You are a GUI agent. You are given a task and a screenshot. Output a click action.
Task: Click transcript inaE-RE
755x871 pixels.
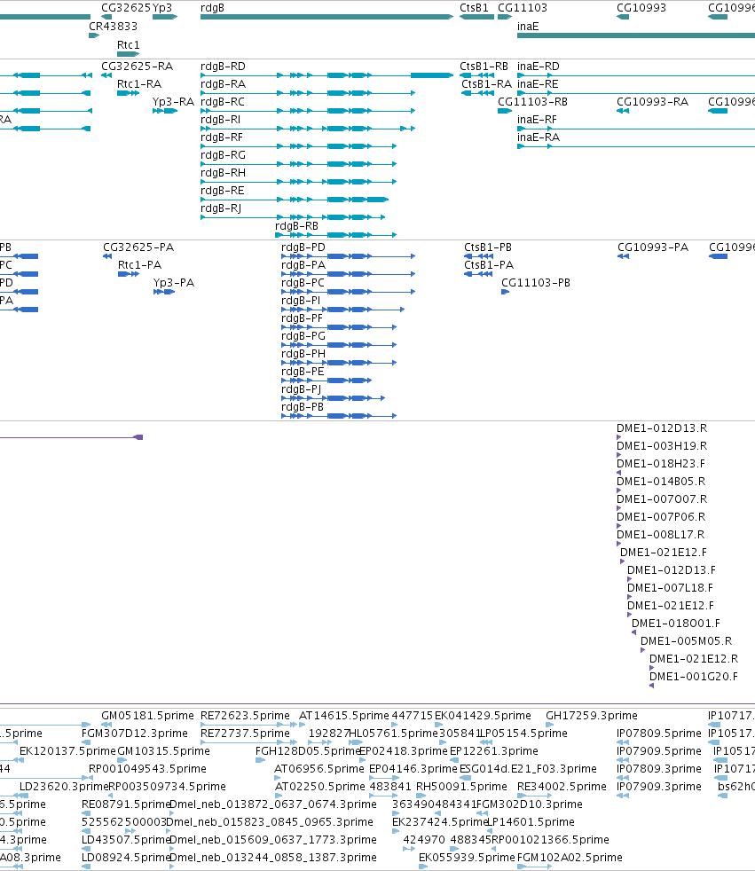pos(636,93)
